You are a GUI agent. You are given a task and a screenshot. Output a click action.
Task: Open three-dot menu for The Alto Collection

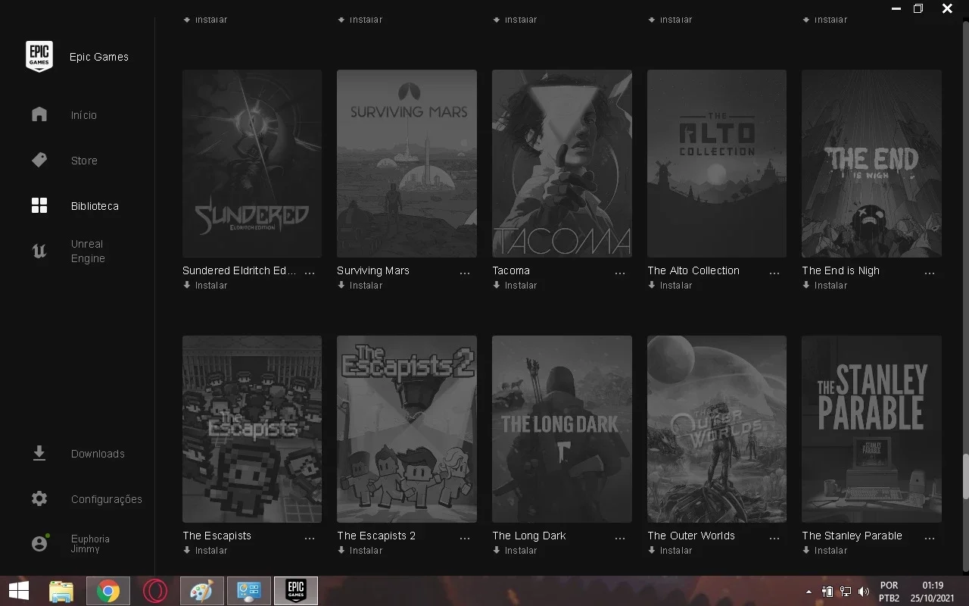(774, 273)
